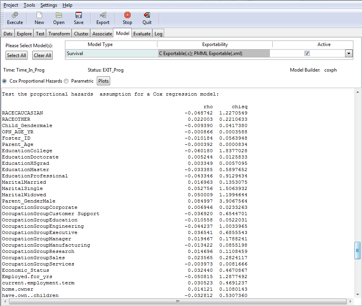Open the Settings menu
The image size is (362, 306).
pos(49,5)
